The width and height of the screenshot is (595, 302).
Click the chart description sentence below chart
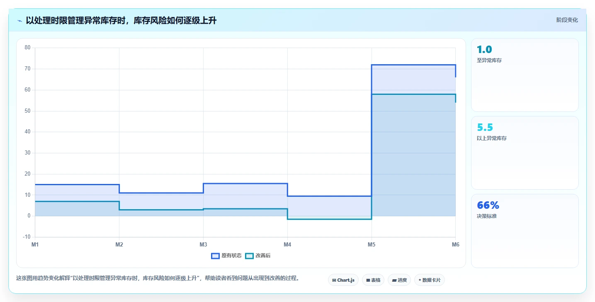click(158, 278)
